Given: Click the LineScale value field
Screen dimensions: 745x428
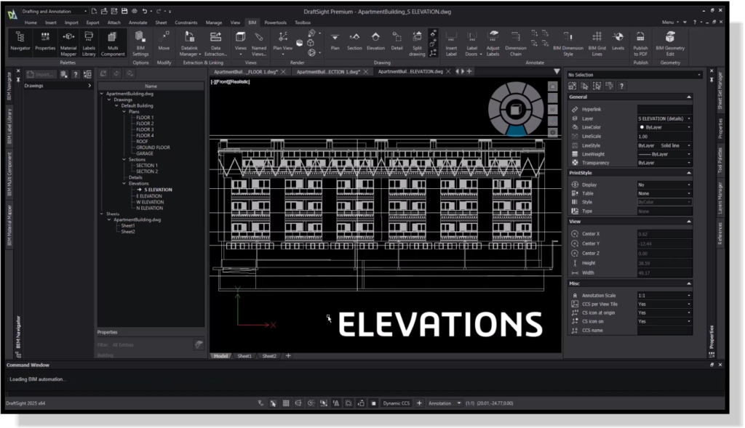Looking at the screenshot, I should click(664, 137).
